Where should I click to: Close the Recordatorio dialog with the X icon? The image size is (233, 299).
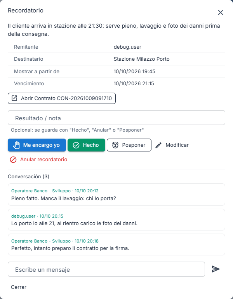coord(221,12)
